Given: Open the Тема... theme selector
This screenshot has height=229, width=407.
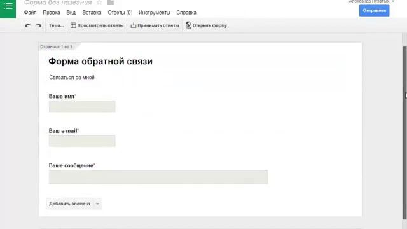Looking at the screenshot, I should [56, 25].
